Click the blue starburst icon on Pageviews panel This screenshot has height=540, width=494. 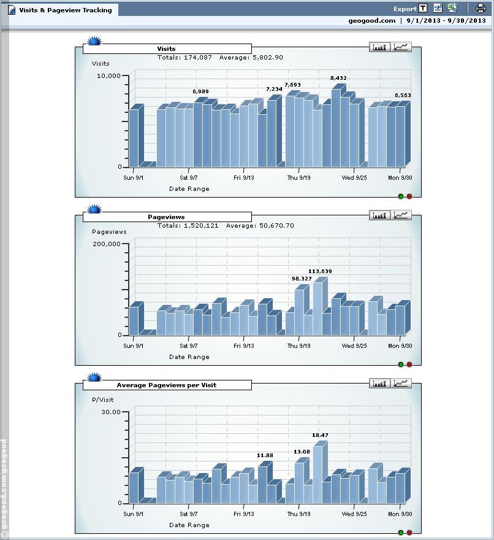point(94,210)
